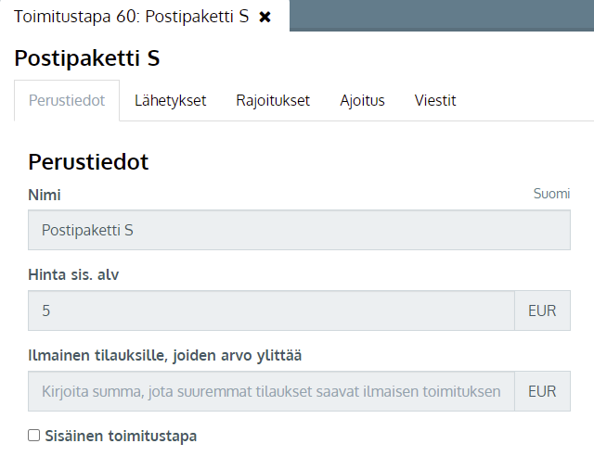Click the Postipaketti S page heading
The height and width of the screenshot is (469, 594).
(87, 58)
